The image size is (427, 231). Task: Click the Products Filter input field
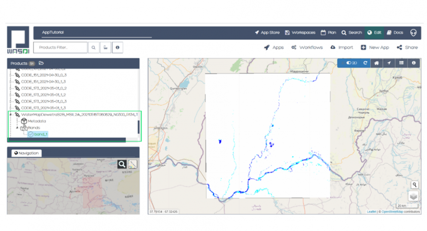pos(60,47)
